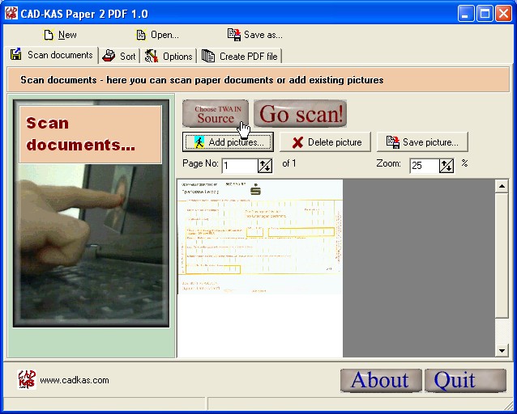Click the New document toolbar button

[x=60, y=35]
